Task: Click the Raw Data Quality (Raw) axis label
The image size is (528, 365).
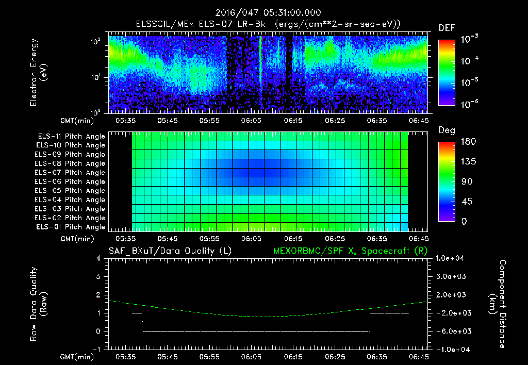Action: point(38,304)
